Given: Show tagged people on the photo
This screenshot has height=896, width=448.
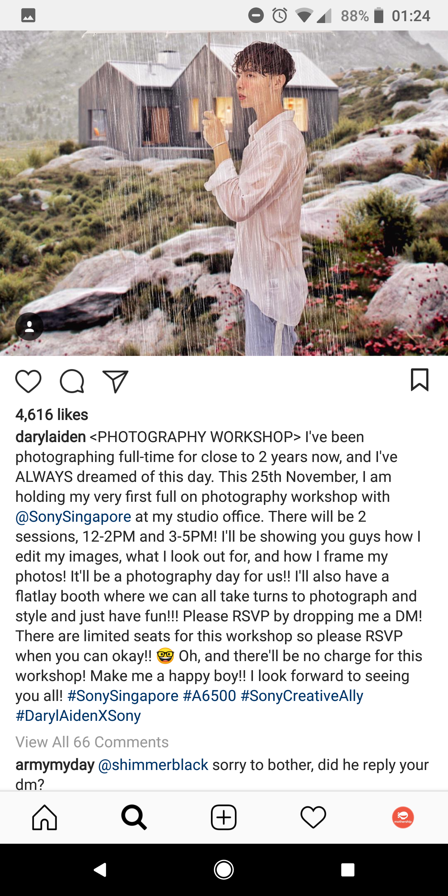Looking at the screenshot, I should (x=30, y=326).
